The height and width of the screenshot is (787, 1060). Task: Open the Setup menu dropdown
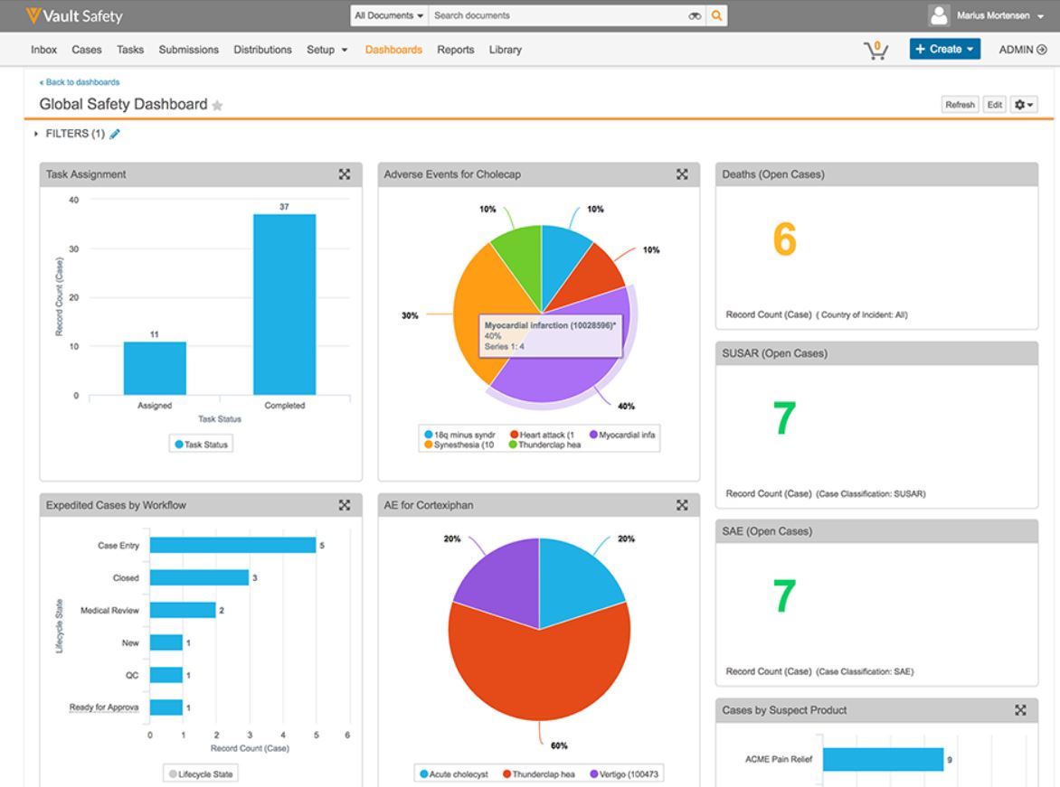coord(327,50)
